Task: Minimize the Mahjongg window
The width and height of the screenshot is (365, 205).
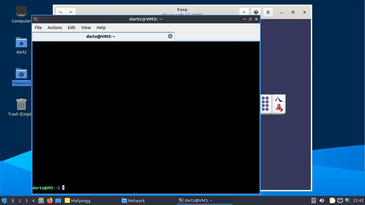Action: pos(282,12)
